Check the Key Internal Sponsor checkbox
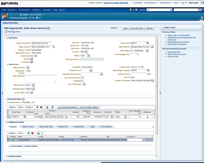The height and width of the screenshot is (163, 204). (83, 77)
